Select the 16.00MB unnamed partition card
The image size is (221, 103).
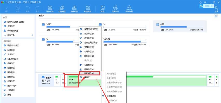123,27
